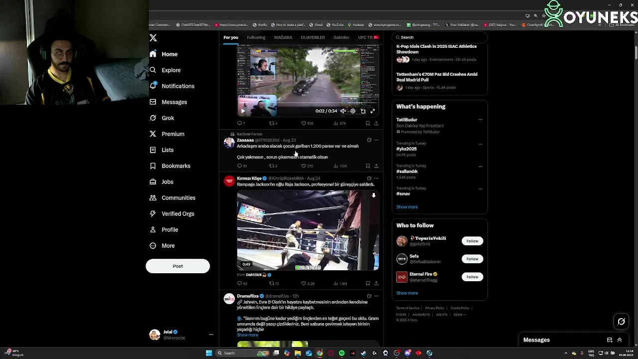The image size is (638, 359).
Task: Click the X logo in the sidebar
Action: tap(153, 38)
